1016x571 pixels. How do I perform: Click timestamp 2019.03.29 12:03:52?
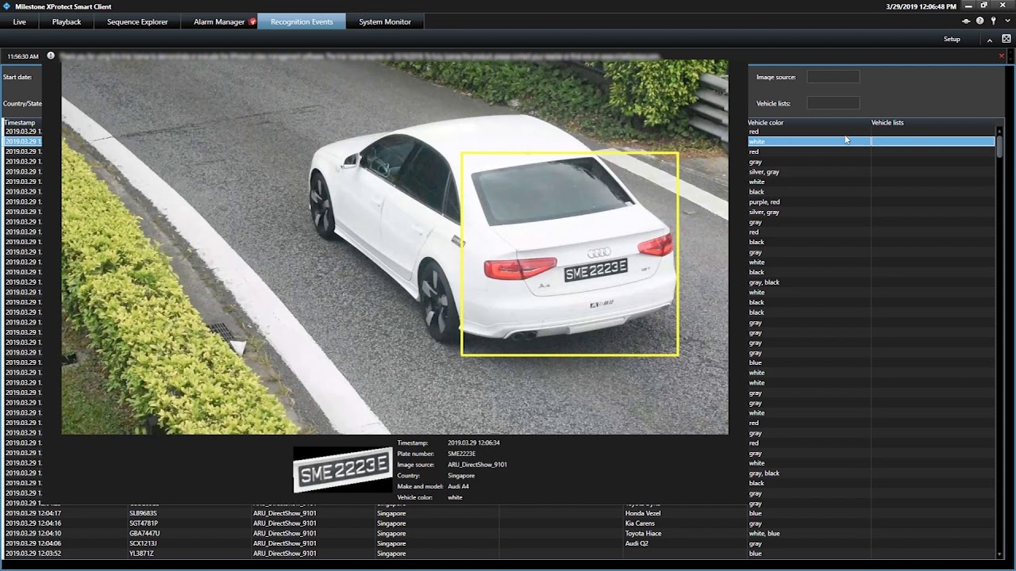(x=33, y=554)
